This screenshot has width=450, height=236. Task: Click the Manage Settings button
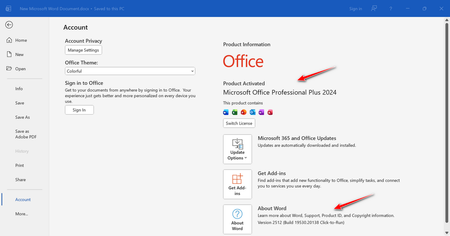[83, 50]
